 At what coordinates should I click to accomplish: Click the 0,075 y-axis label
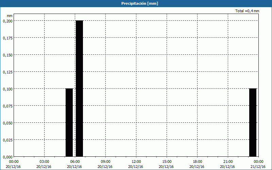(7, 106)
